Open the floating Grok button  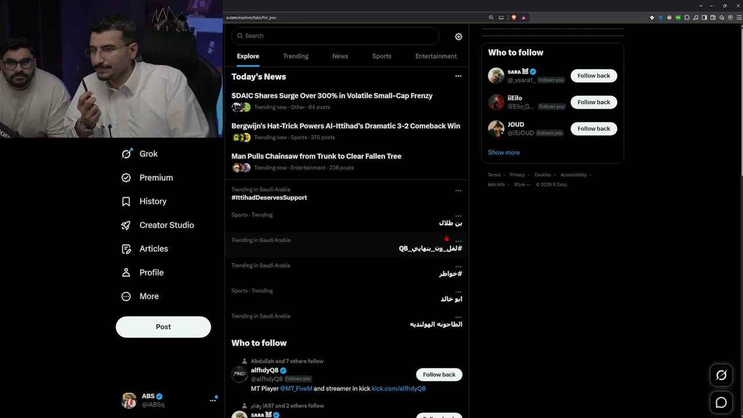(x=722, y=376)
